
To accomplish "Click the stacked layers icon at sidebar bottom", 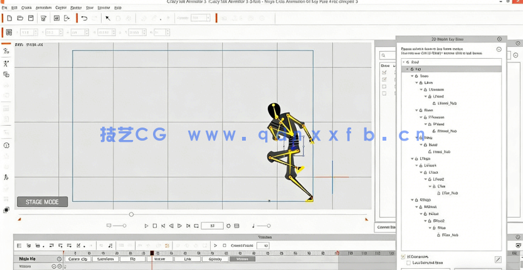I will point(6,210).
